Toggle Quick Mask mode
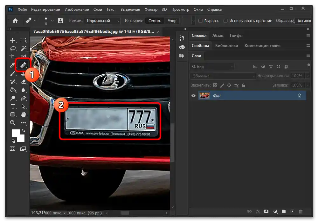 coord(13,149)
